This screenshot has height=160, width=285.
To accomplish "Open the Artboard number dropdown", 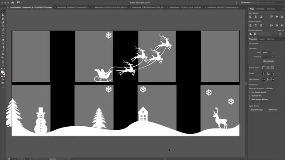I will coord(268,56).
